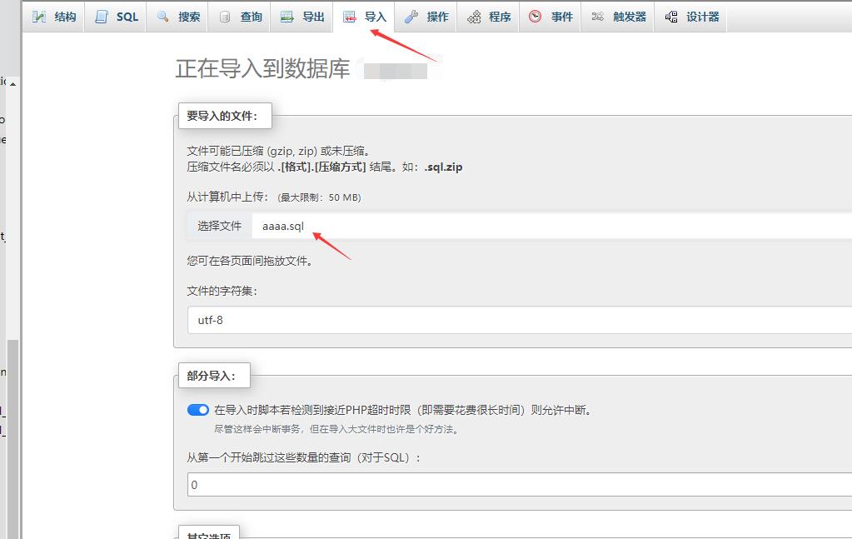Image resolution: width=852 pixels, height=539 pixels.
Task: Click the 结构 structure tab icon
Action: point(39,17)
